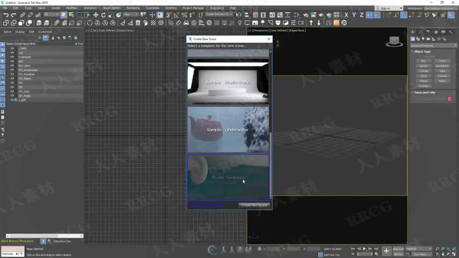Click the Select Object tool icon
This screenshot has width=459, height=258.
63,15
